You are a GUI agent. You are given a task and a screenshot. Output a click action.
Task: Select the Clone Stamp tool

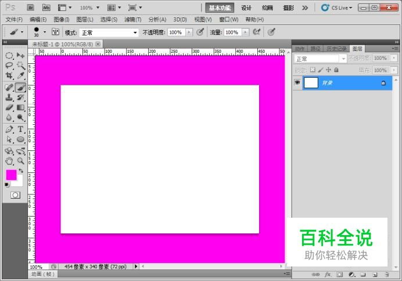point(9,98)
